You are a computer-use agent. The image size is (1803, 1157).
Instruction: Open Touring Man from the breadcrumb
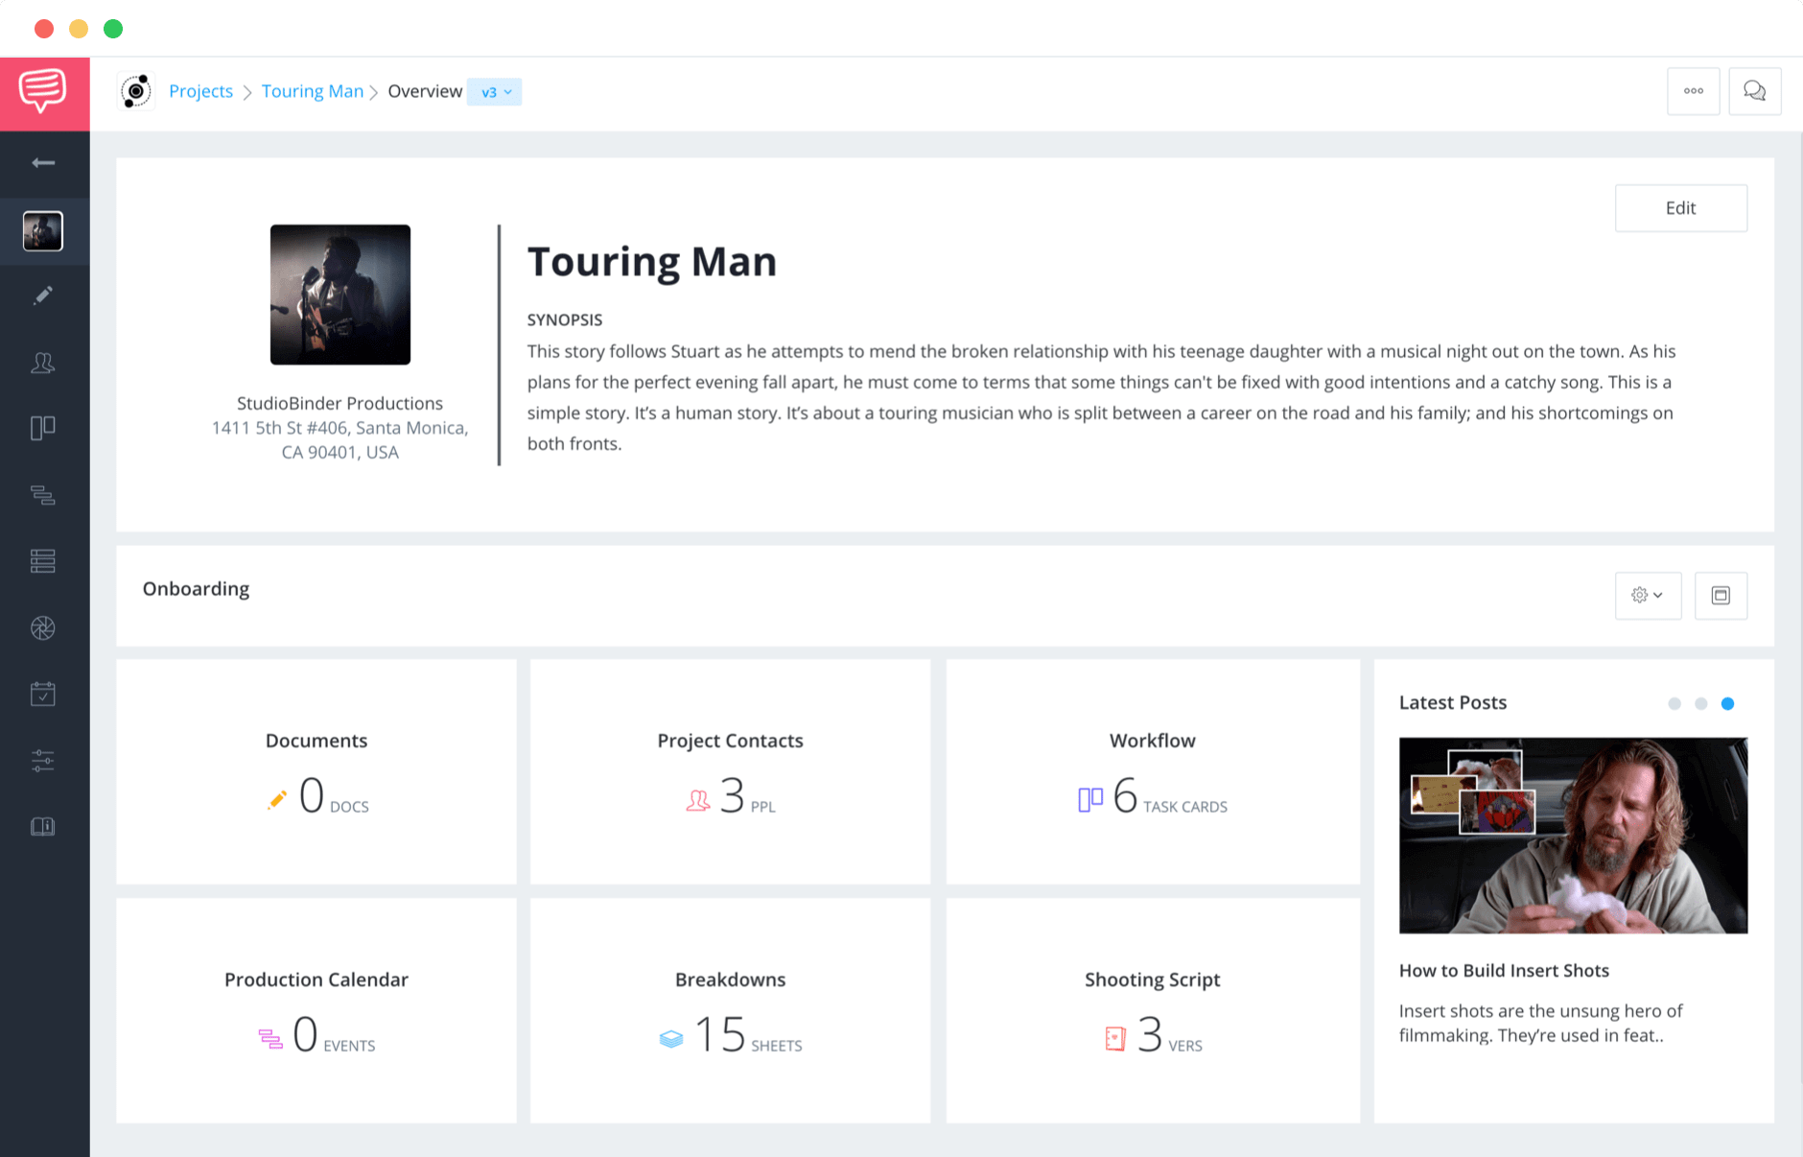coord(312,90)
